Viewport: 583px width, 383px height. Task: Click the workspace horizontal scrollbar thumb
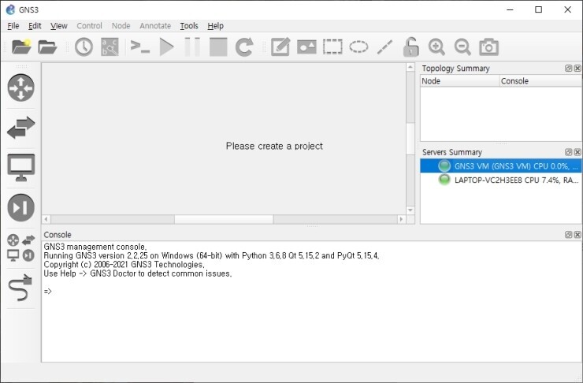click(224, 219)
